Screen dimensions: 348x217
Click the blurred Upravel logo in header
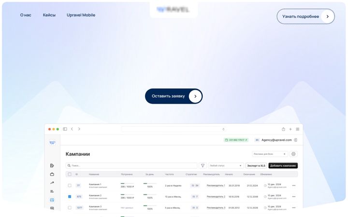(x=173, y=10)
